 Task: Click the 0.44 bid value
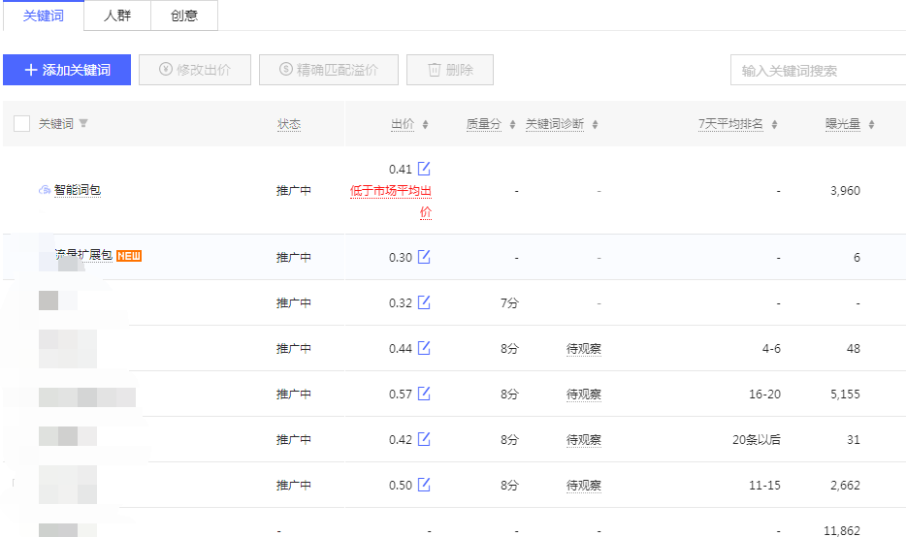[x=401, y=349]
